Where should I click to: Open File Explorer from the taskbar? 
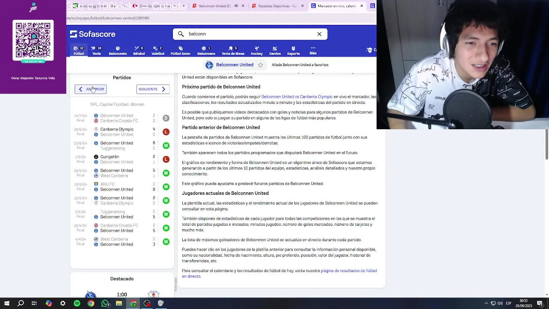(x=119, y=303)
